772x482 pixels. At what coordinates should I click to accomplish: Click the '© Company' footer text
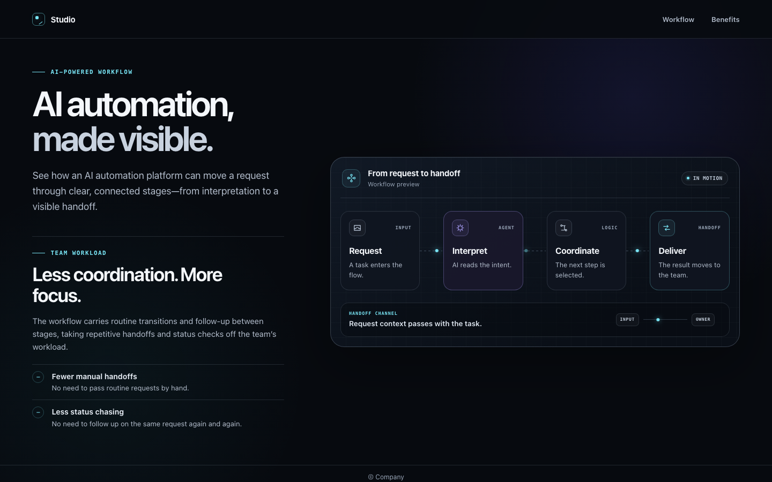coord(386,477)
